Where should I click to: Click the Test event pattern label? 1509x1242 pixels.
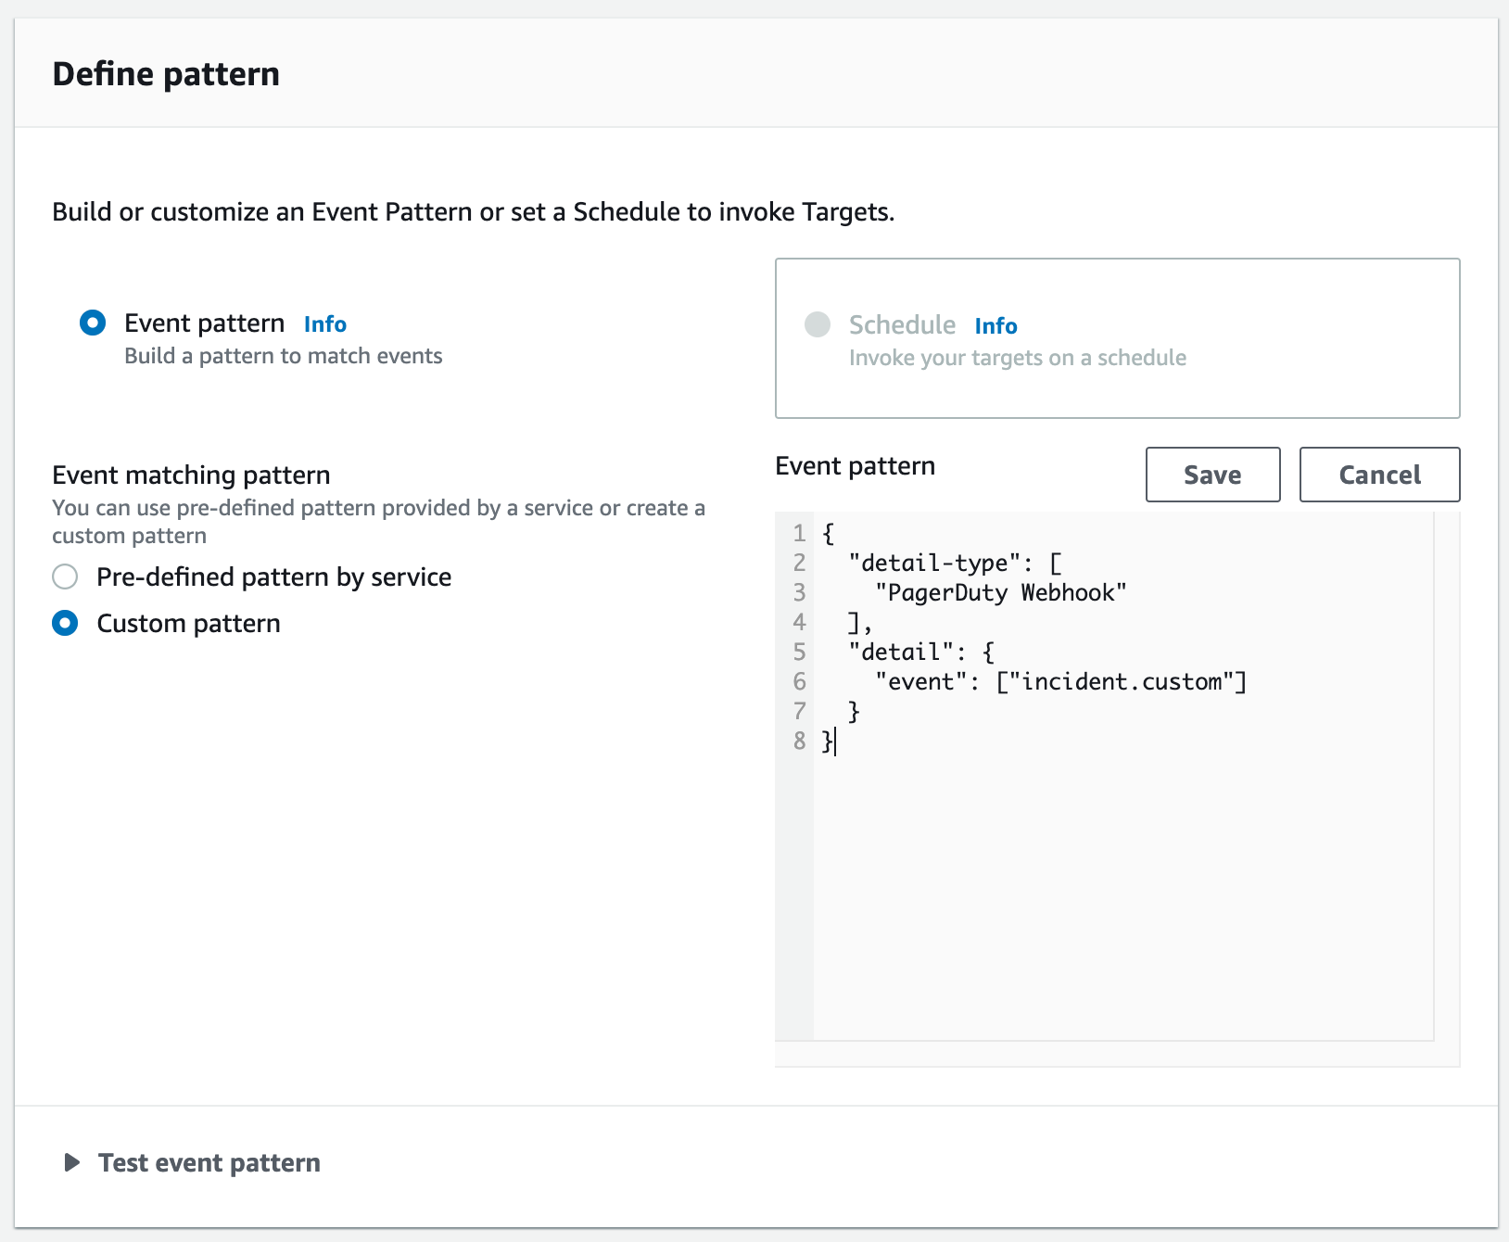[x=209, y=1162]
